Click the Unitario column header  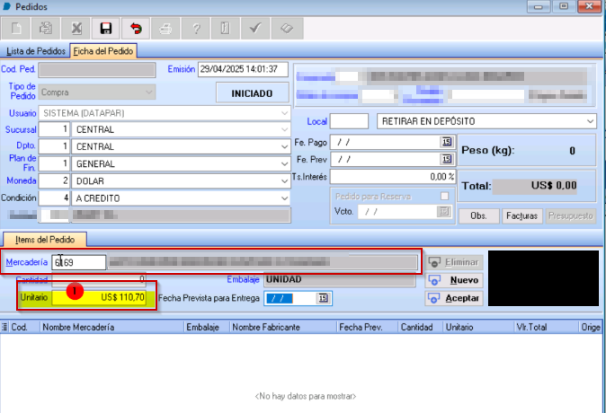[x=478, y=327]
